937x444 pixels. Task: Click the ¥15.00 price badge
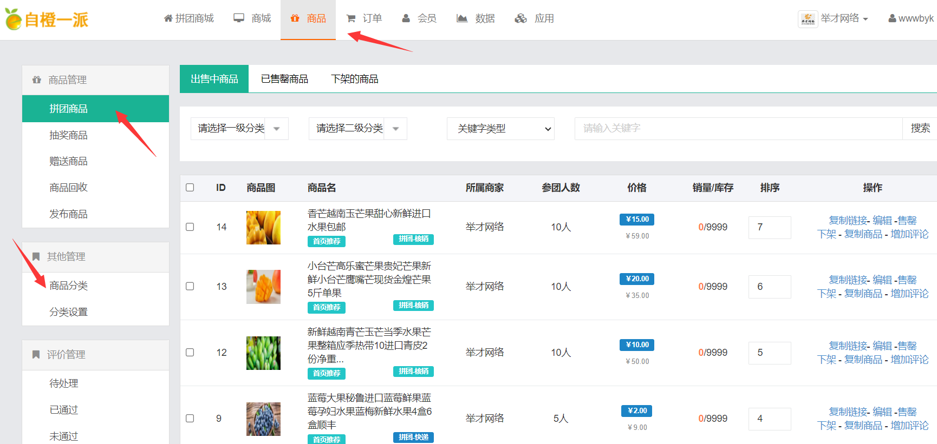pyautogui.click(x=637, y=219)
